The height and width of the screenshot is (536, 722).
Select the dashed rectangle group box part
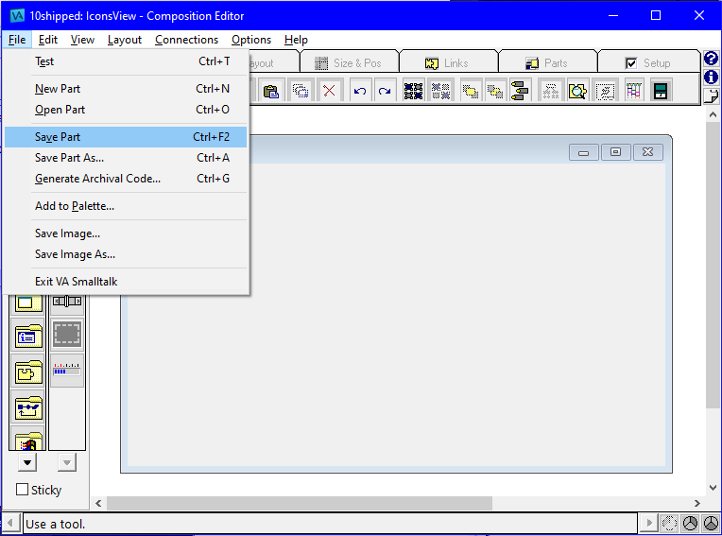pos(66,335)
